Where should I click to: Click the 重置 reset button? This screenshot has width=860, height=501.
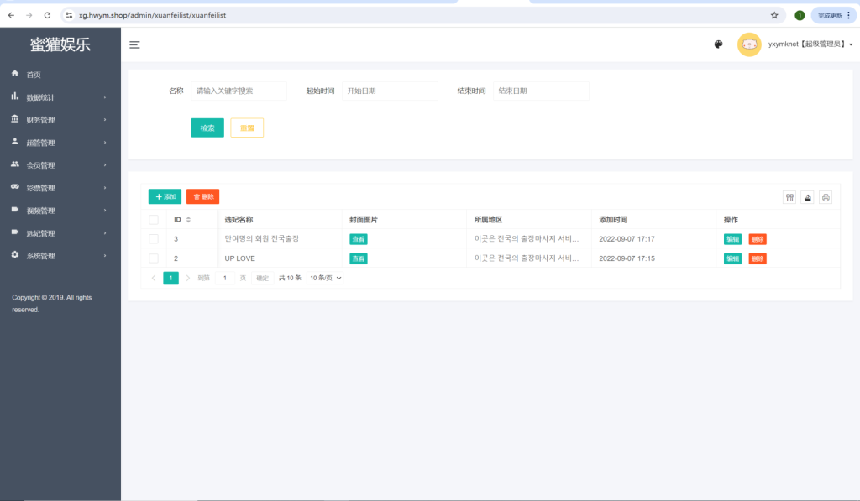click(247, 128)
